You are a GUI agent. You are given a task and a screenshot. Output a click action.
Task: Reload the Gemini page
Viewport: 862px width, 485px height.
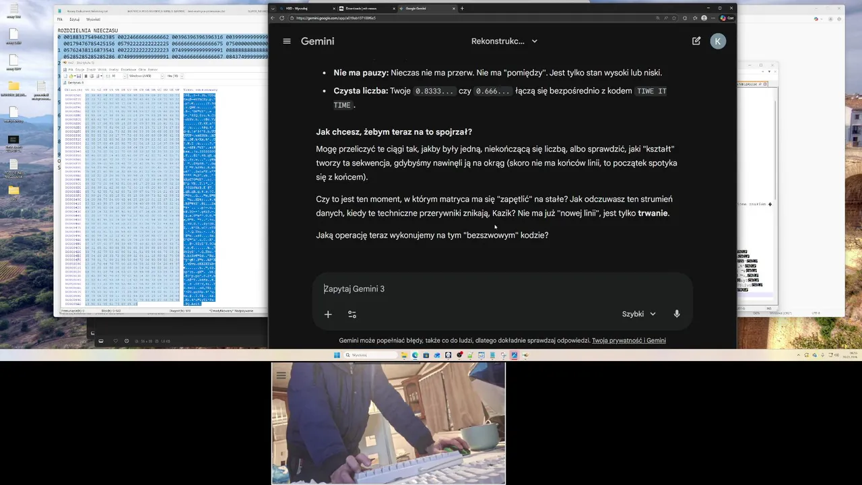pos(281,18)
